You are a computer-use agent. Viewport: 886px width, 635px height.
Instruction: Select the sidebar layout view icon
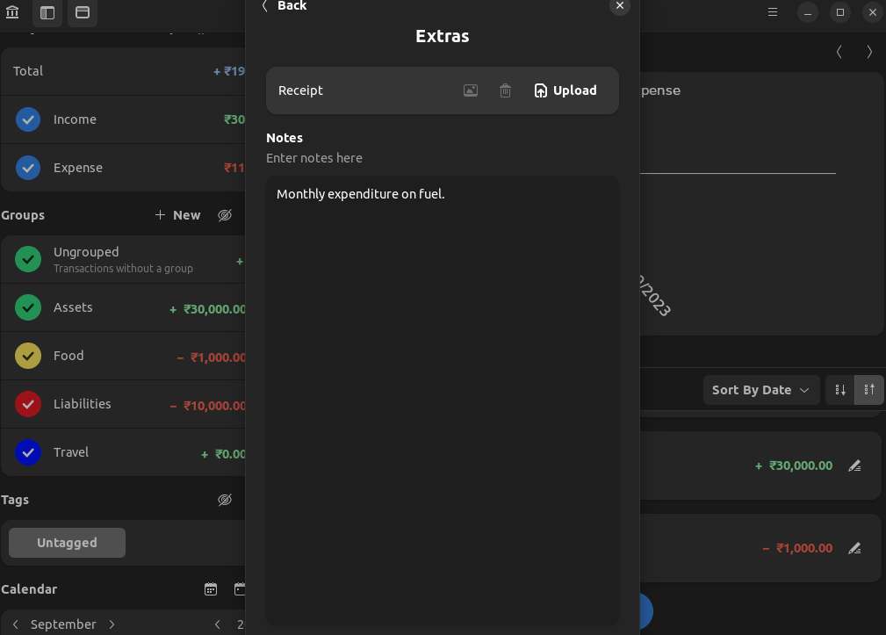(x=47, y=13)
